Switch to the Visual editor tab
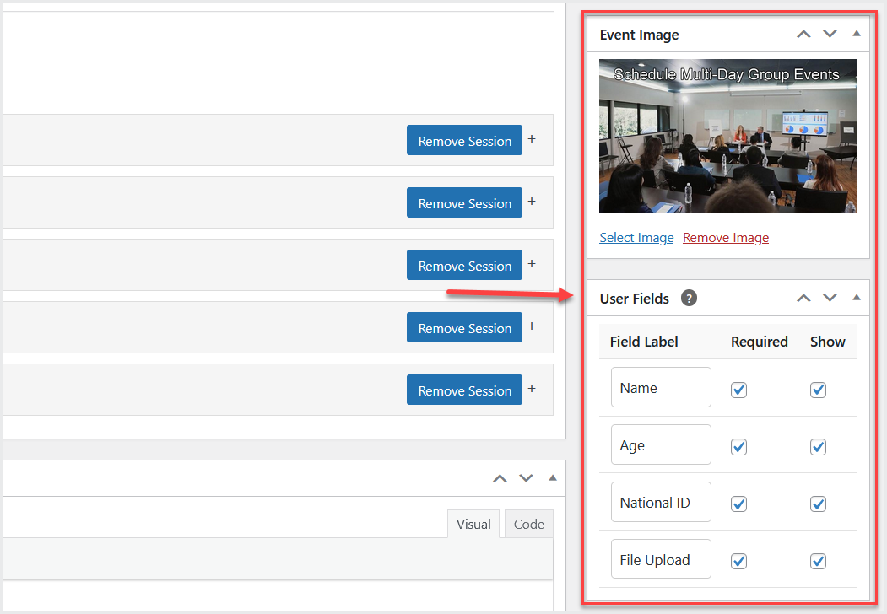This screenshot has width=887, height=614. click(473, 524)
